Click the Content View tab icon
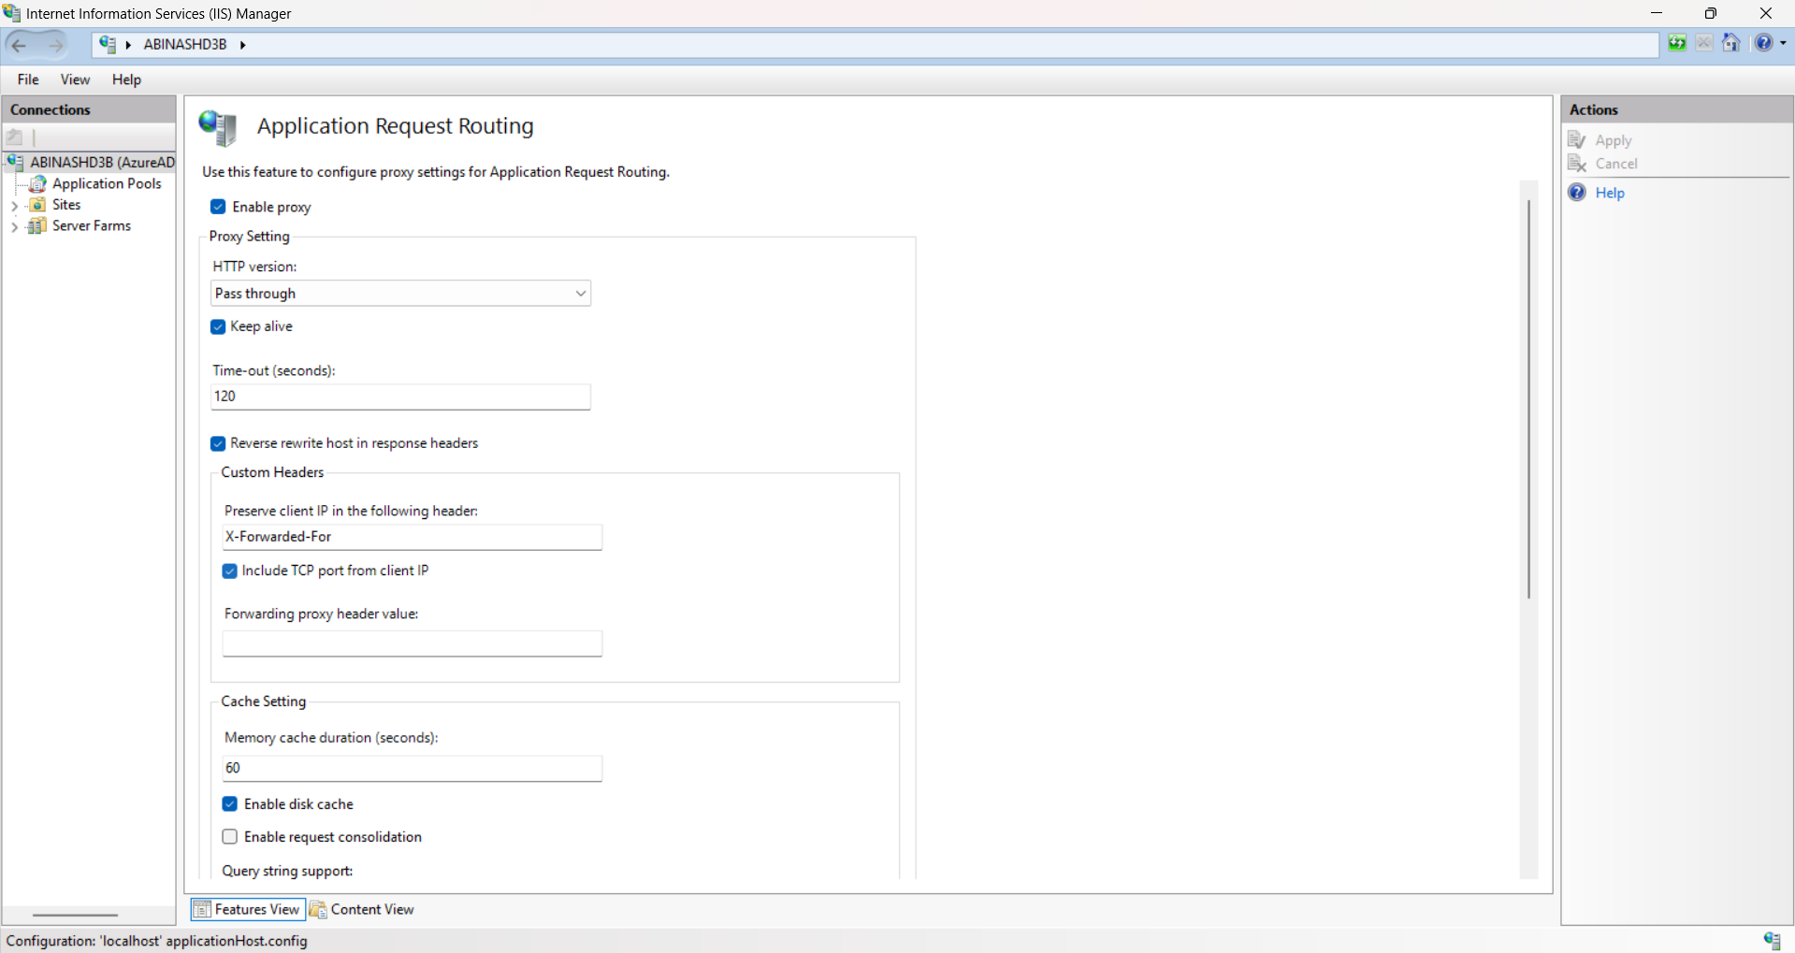The image size is (1795, 953). click(x=318, y=909)
